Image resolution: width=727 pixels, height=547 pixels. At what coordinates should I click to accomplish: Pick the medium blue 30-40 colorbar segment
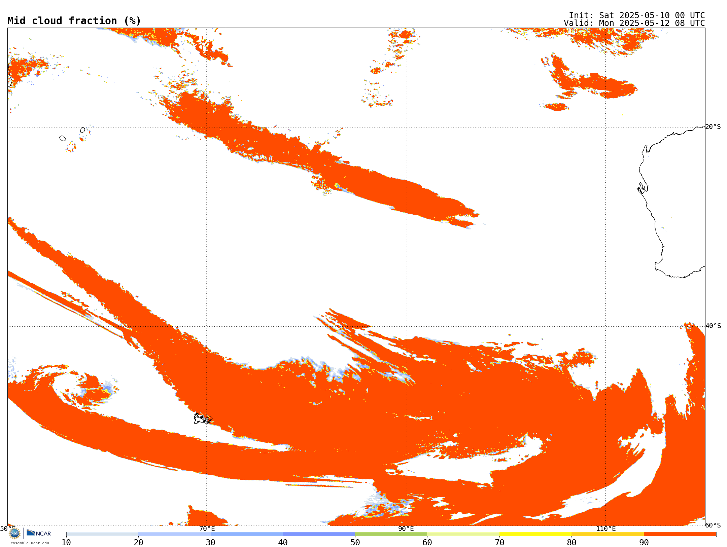click(x=247, y=534)
